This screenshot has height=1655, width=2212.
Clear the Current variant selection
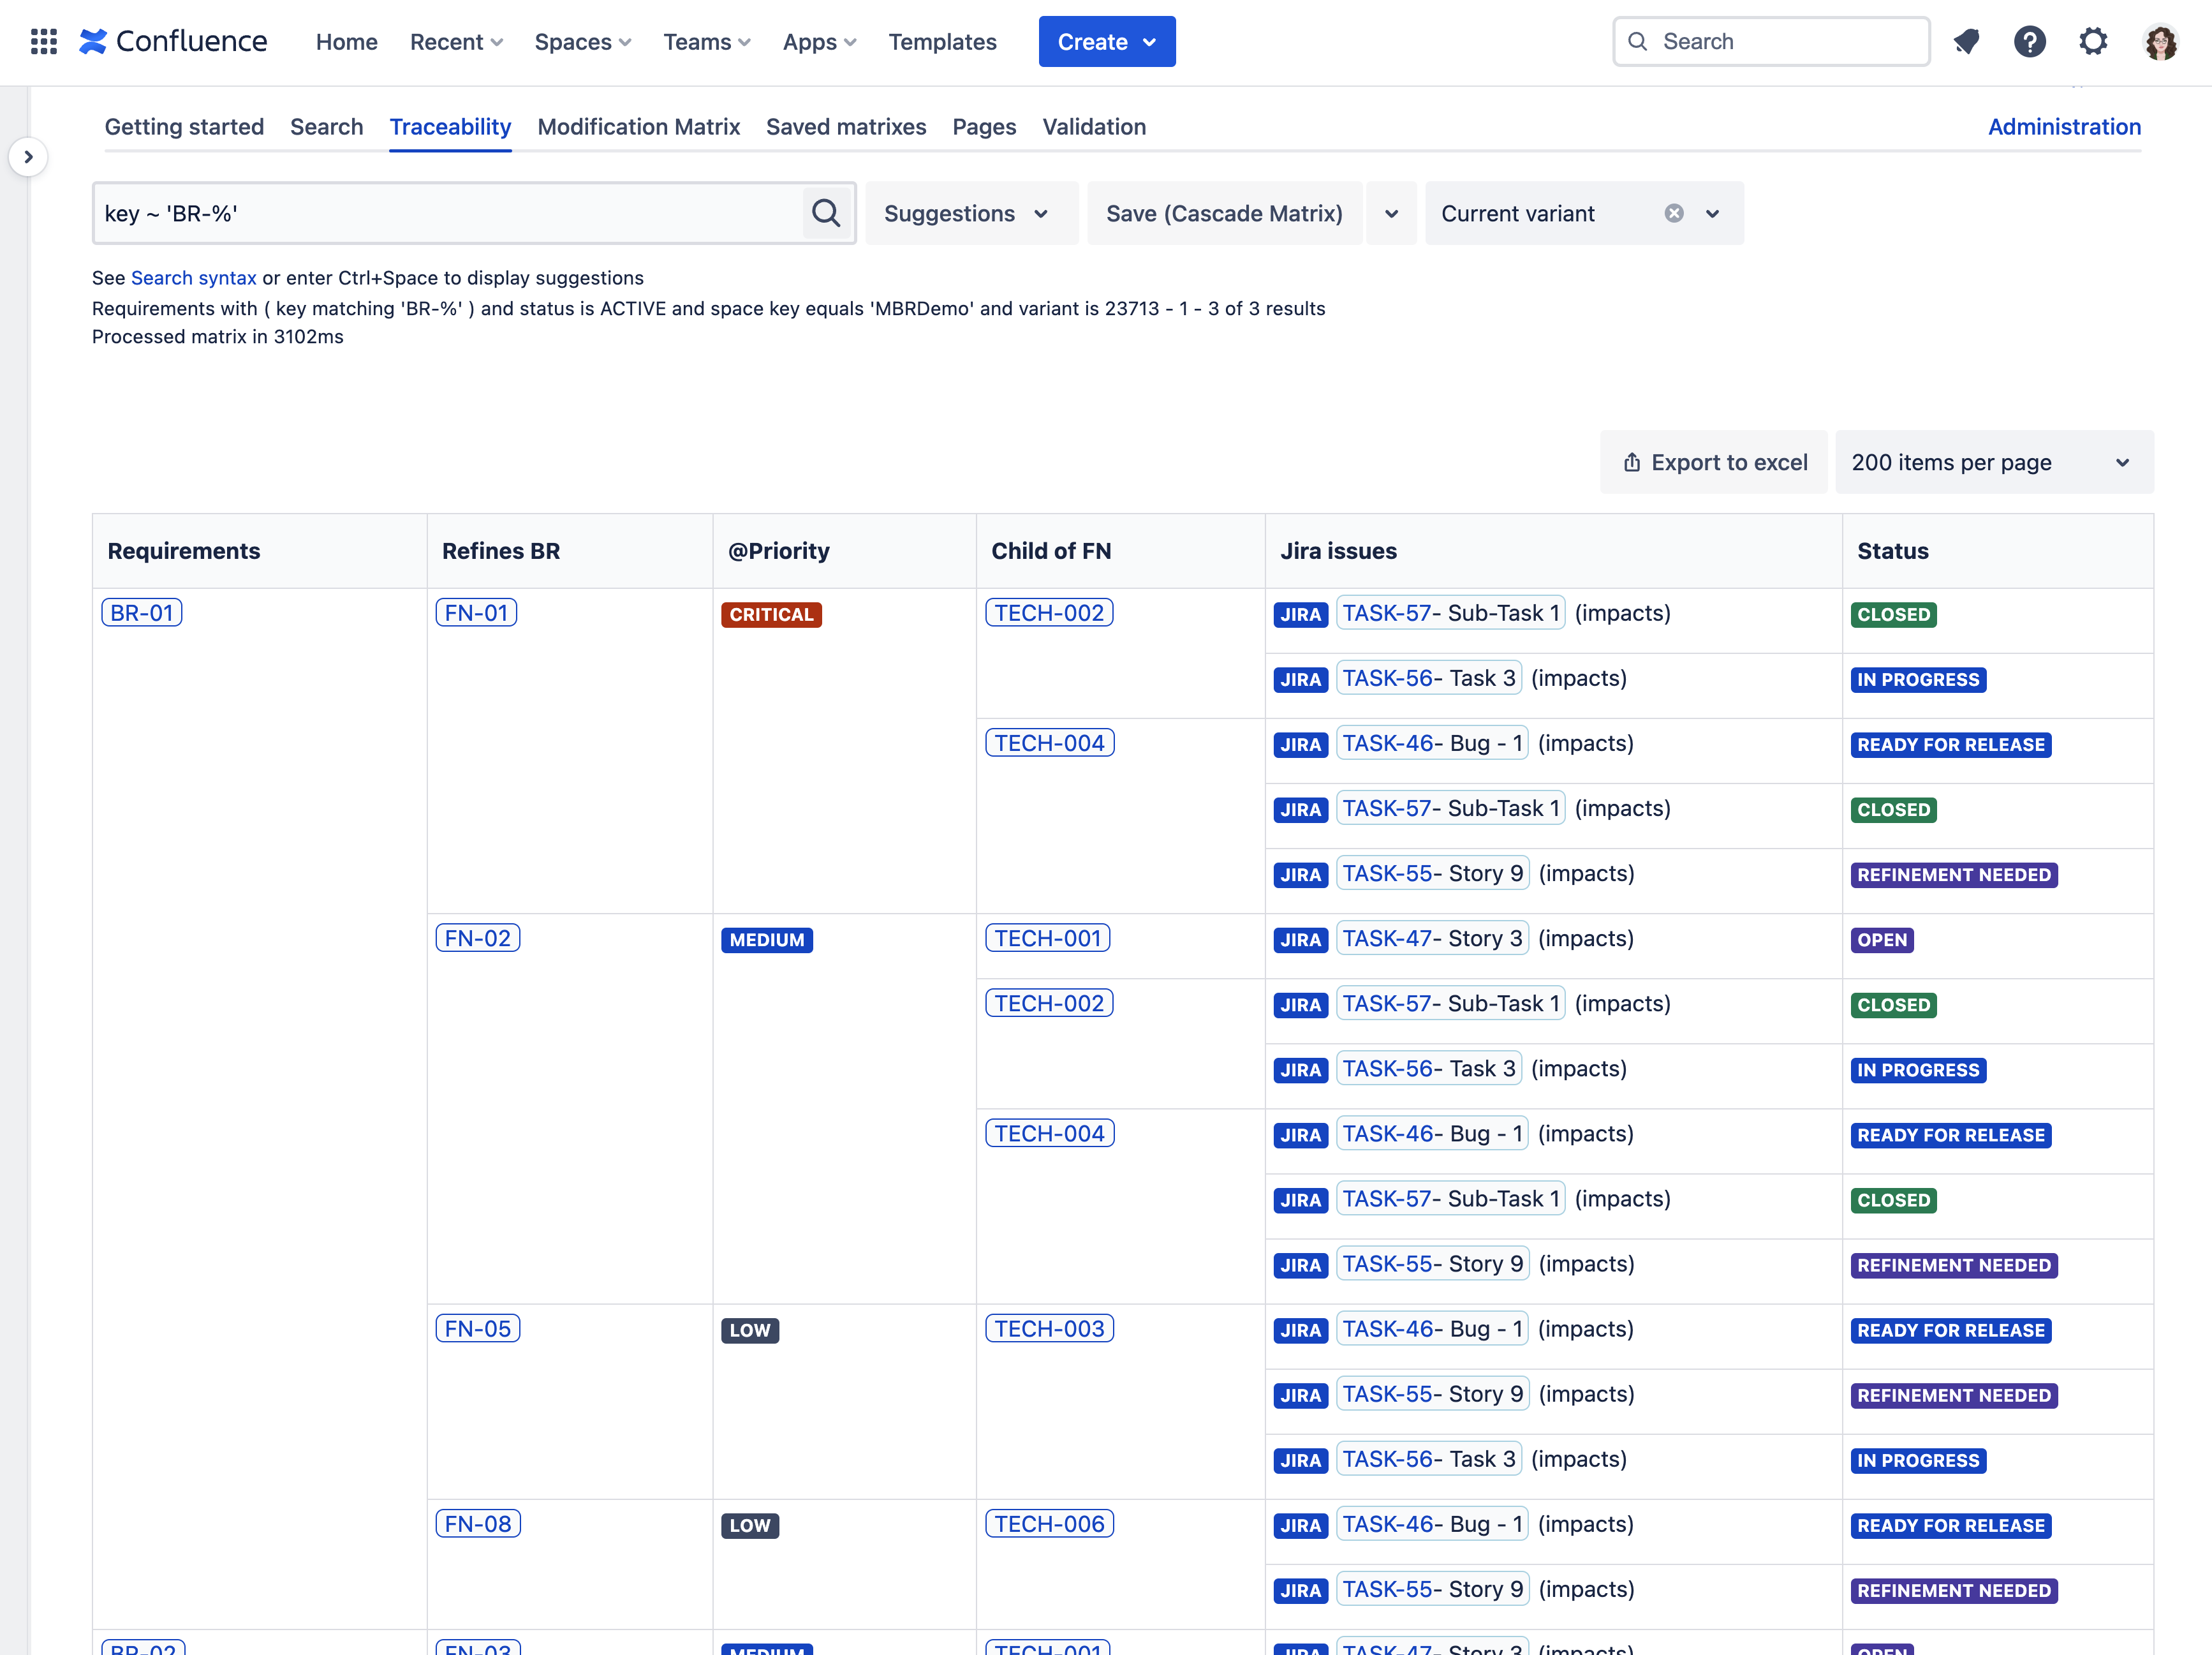pyautogui.click(x=1674, y=213)
